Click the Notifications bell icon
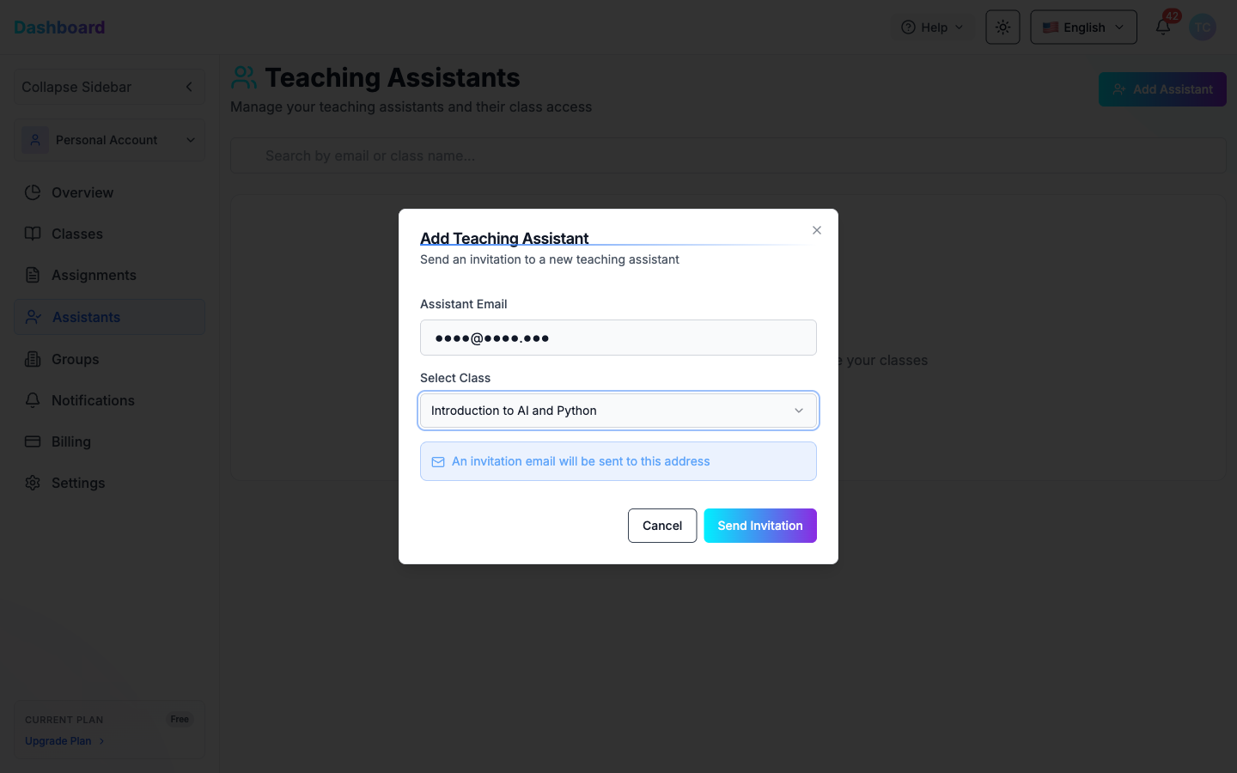The width and height of the screenshot is (1237, 773). pos(33,400)
